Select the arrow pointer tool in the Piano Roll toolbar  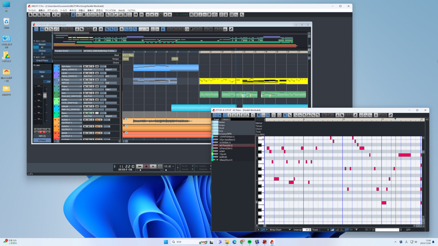point(285,115)
